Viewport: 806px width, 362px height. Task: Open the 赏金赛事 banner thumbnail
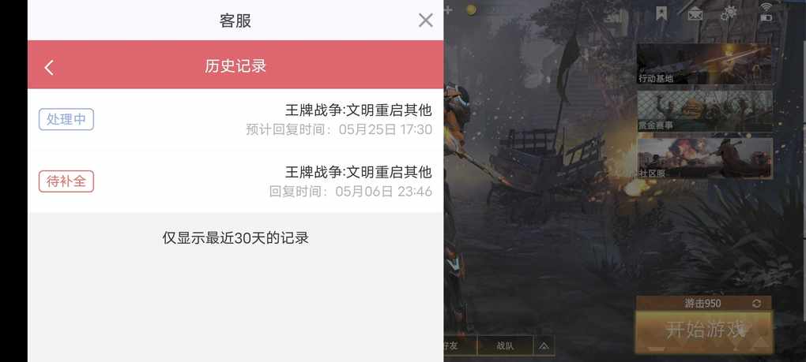coord(705,110)
